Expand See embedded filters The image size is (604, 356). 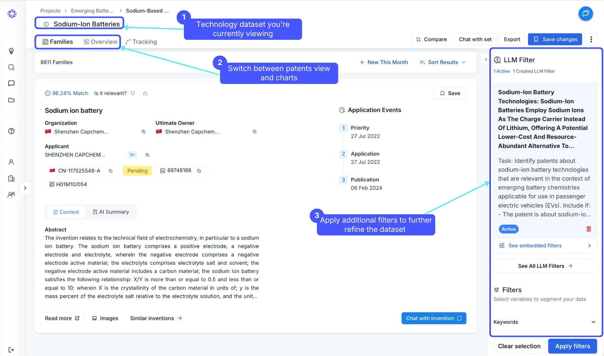tap(545, 246)
